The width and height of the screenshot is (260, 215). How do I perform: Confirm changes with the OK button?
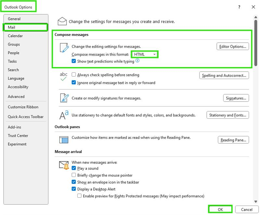coord(220,209)
